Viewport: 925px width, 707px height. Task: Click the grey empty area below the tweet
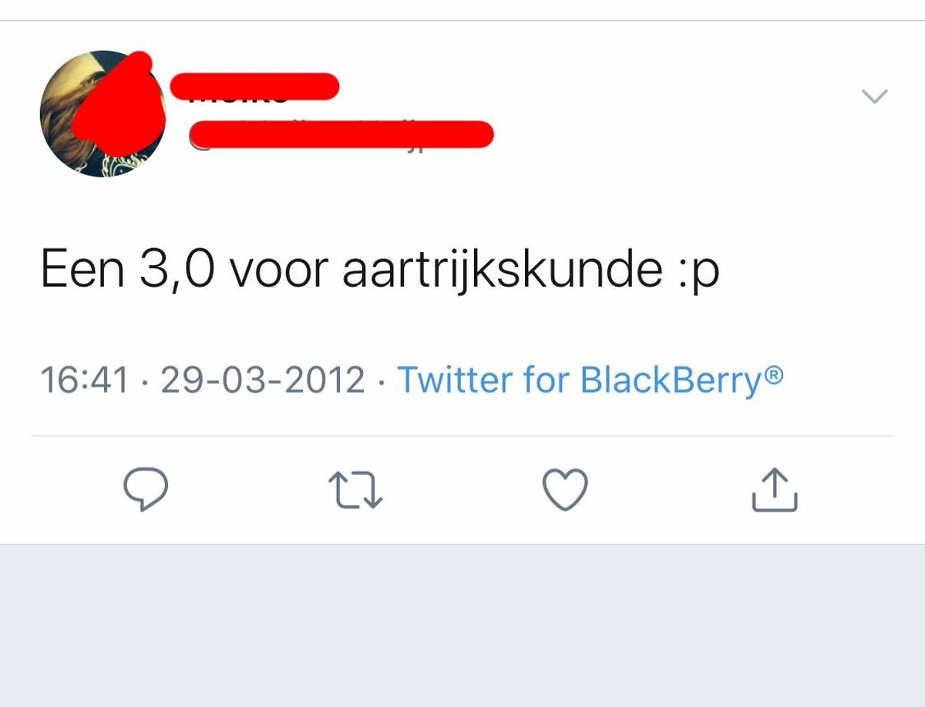point(462,625)
